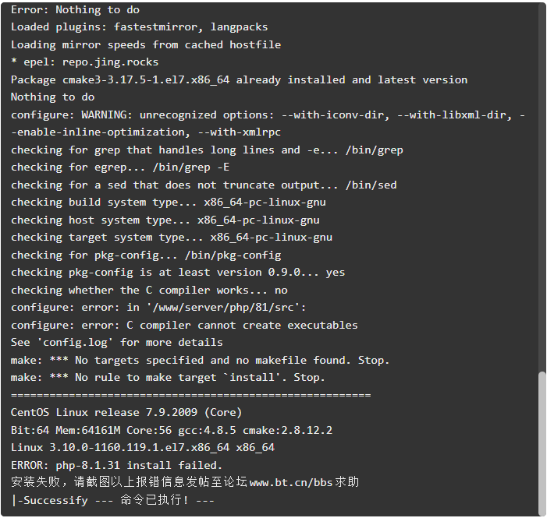The width and height of the screenshot is (547, 525).
Task: Select the 'See config.log for more details' line
Action: [x=116, y=343]
